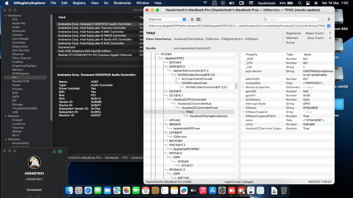The height and width of the screenshot is (198, 353).
Task: Toggle the Active checkbox
Action: (283, 43)
